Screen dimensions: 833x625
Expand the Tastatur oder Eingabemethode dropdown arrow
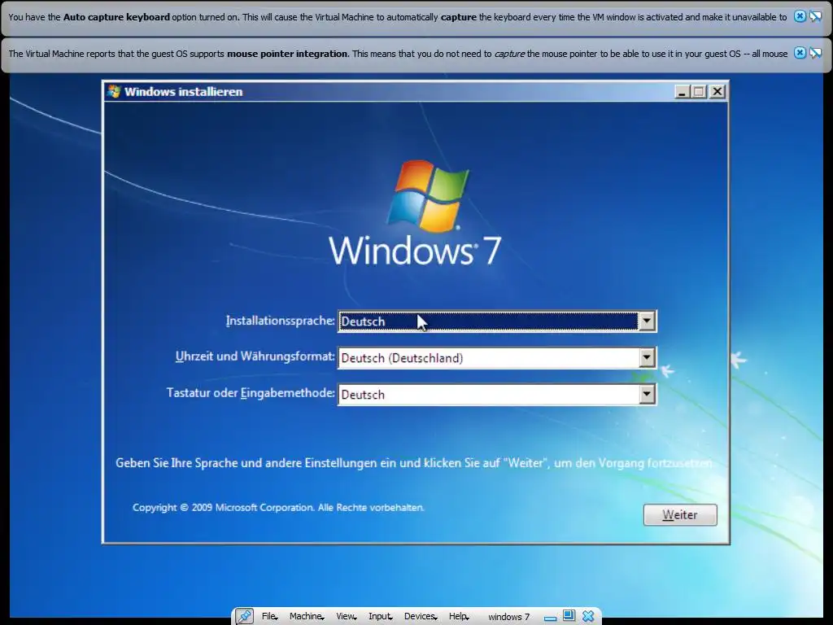(647, 395)
